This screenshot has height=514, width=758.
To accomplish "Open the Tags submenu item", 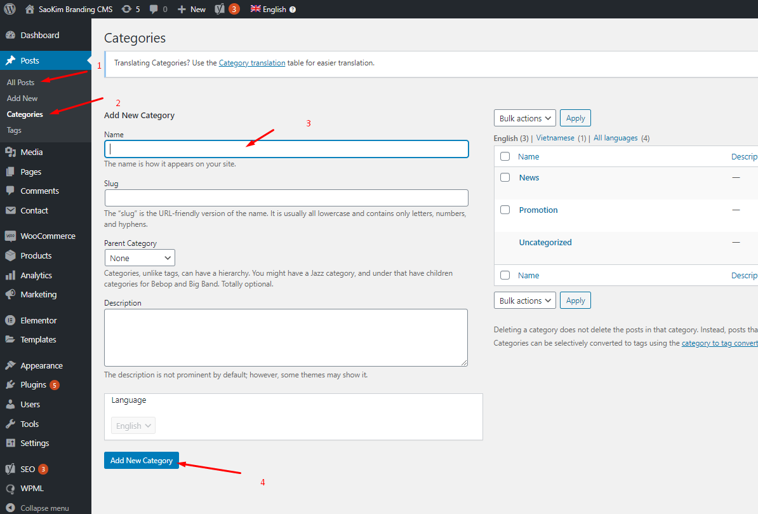I will tap(14, 130).
